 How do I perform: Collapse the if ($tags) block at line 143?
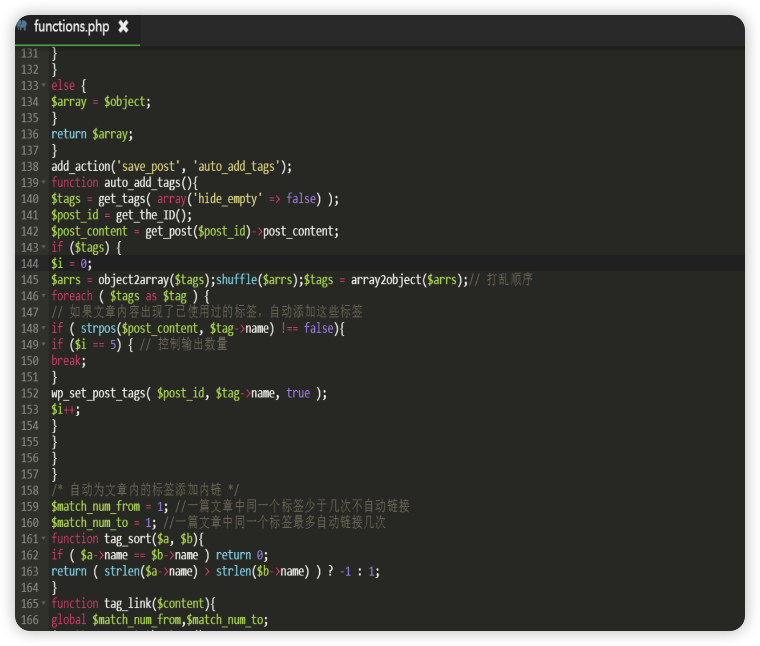pos(44,247)
